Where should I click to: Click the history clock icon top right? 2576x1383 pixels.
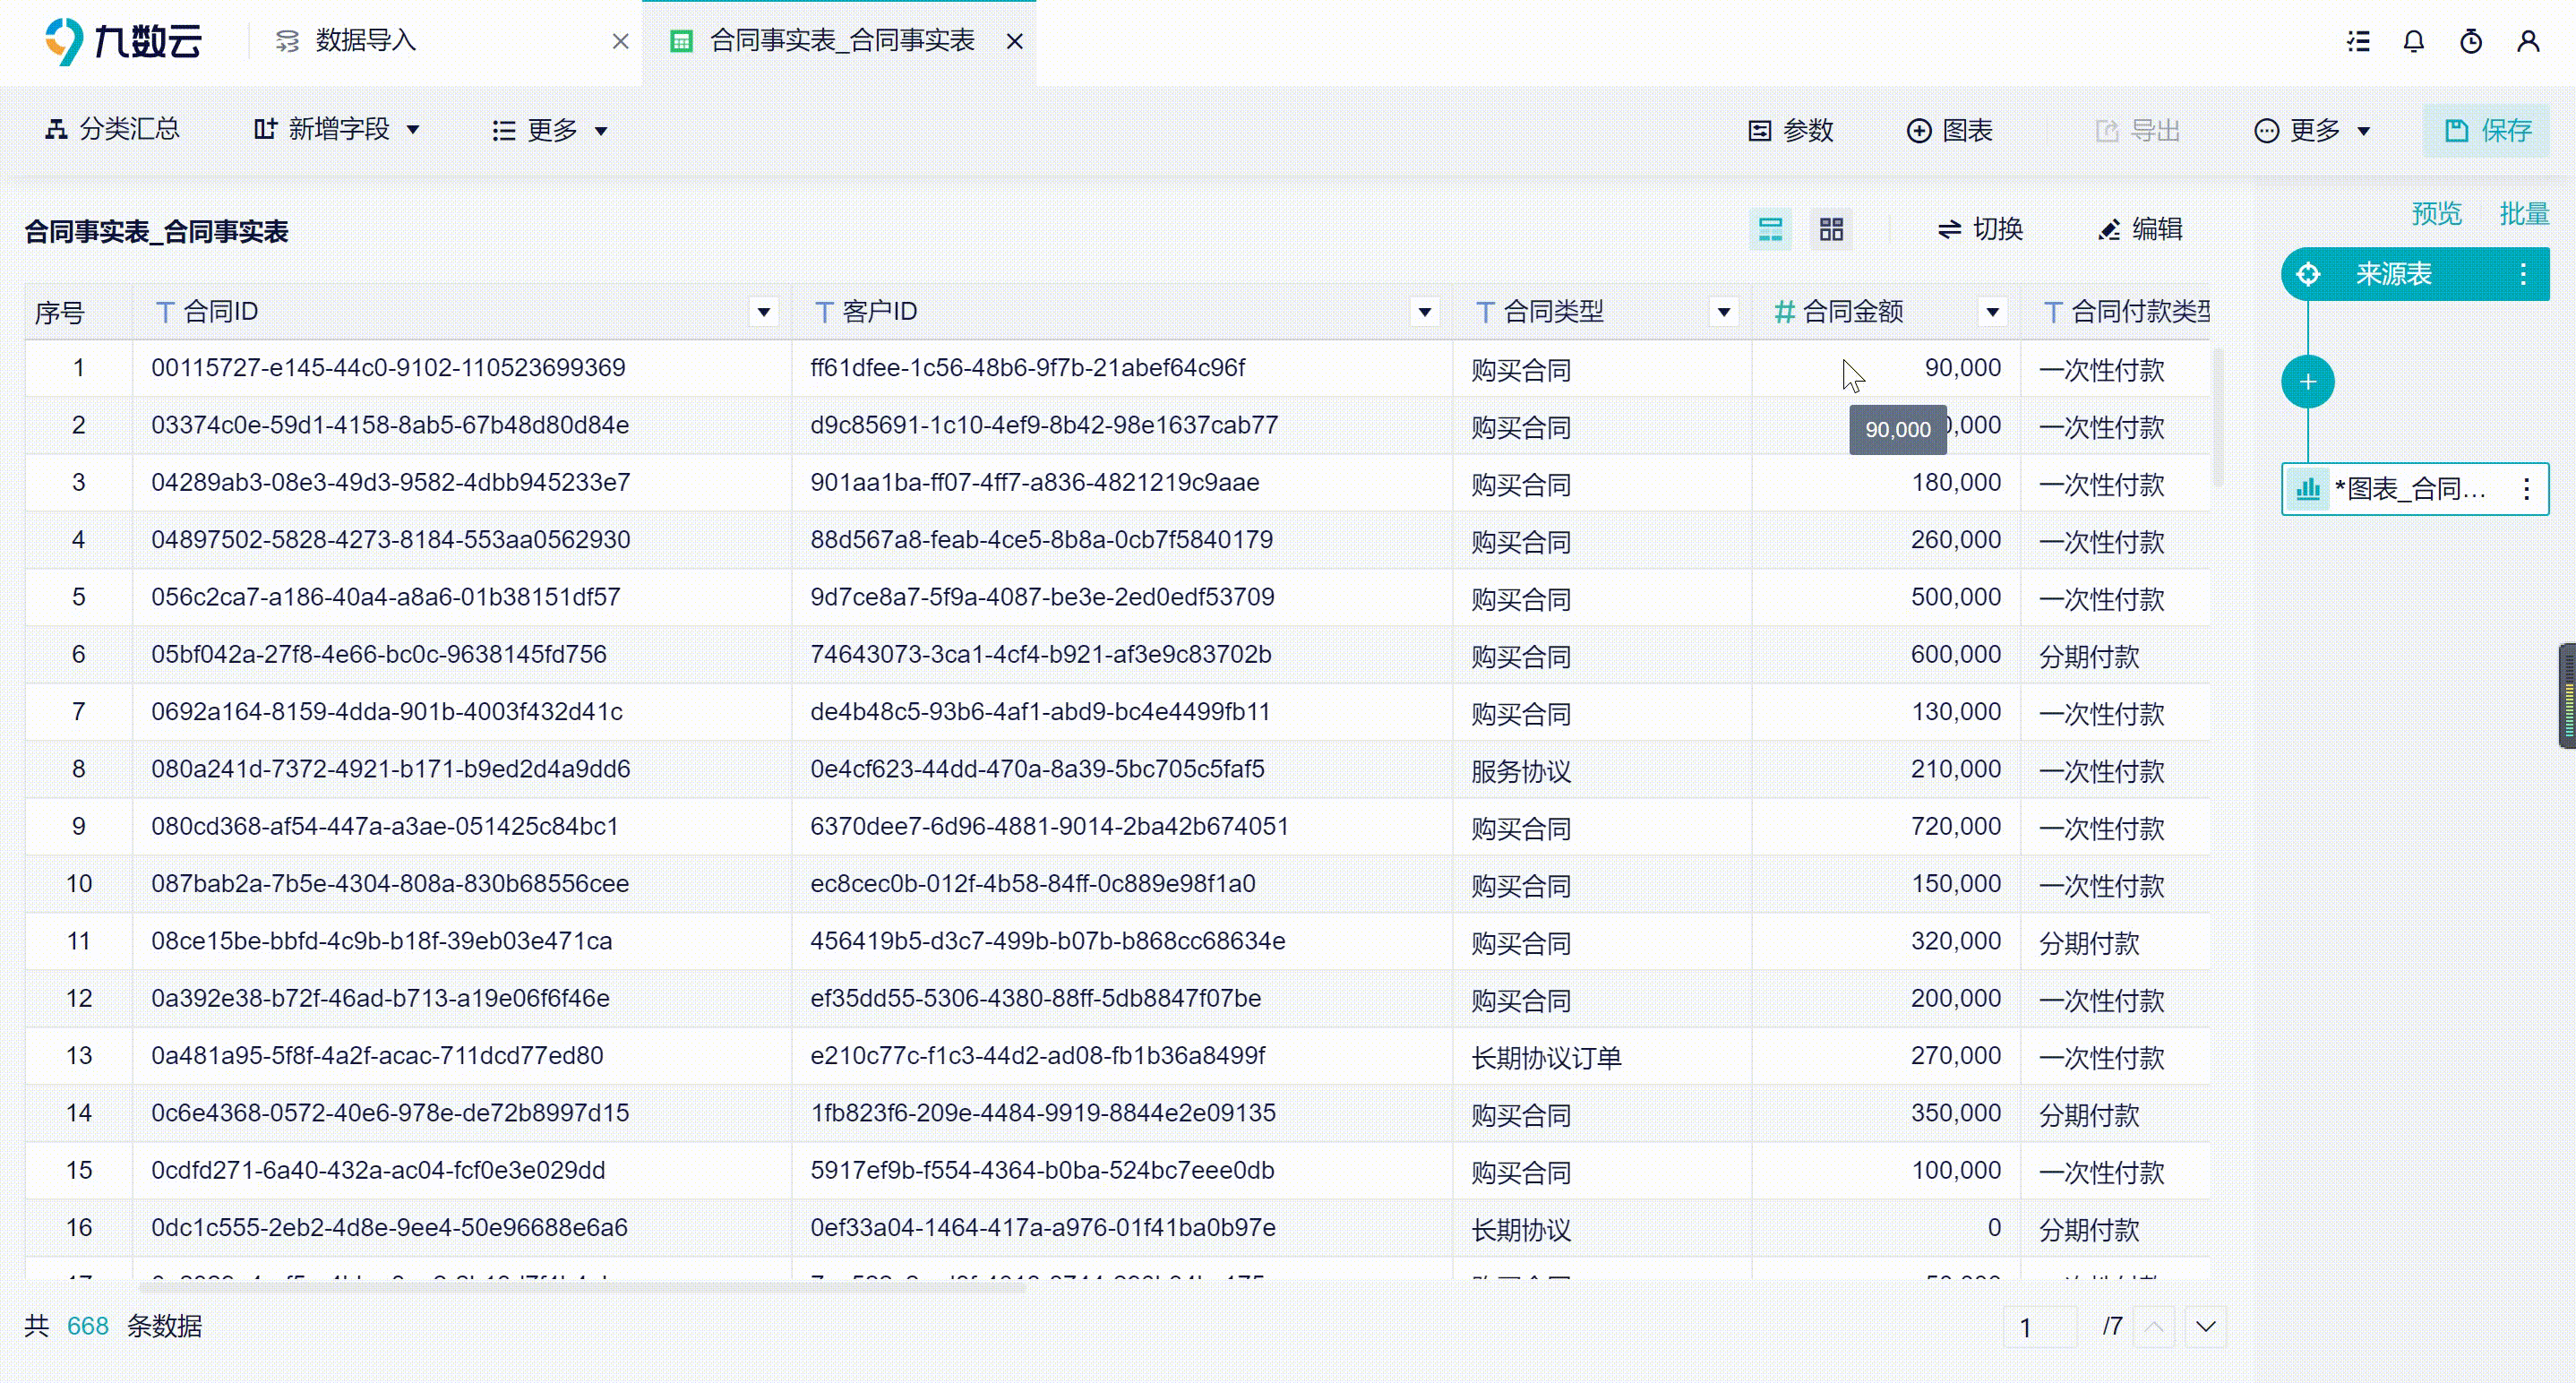[x=2472, y=41]
